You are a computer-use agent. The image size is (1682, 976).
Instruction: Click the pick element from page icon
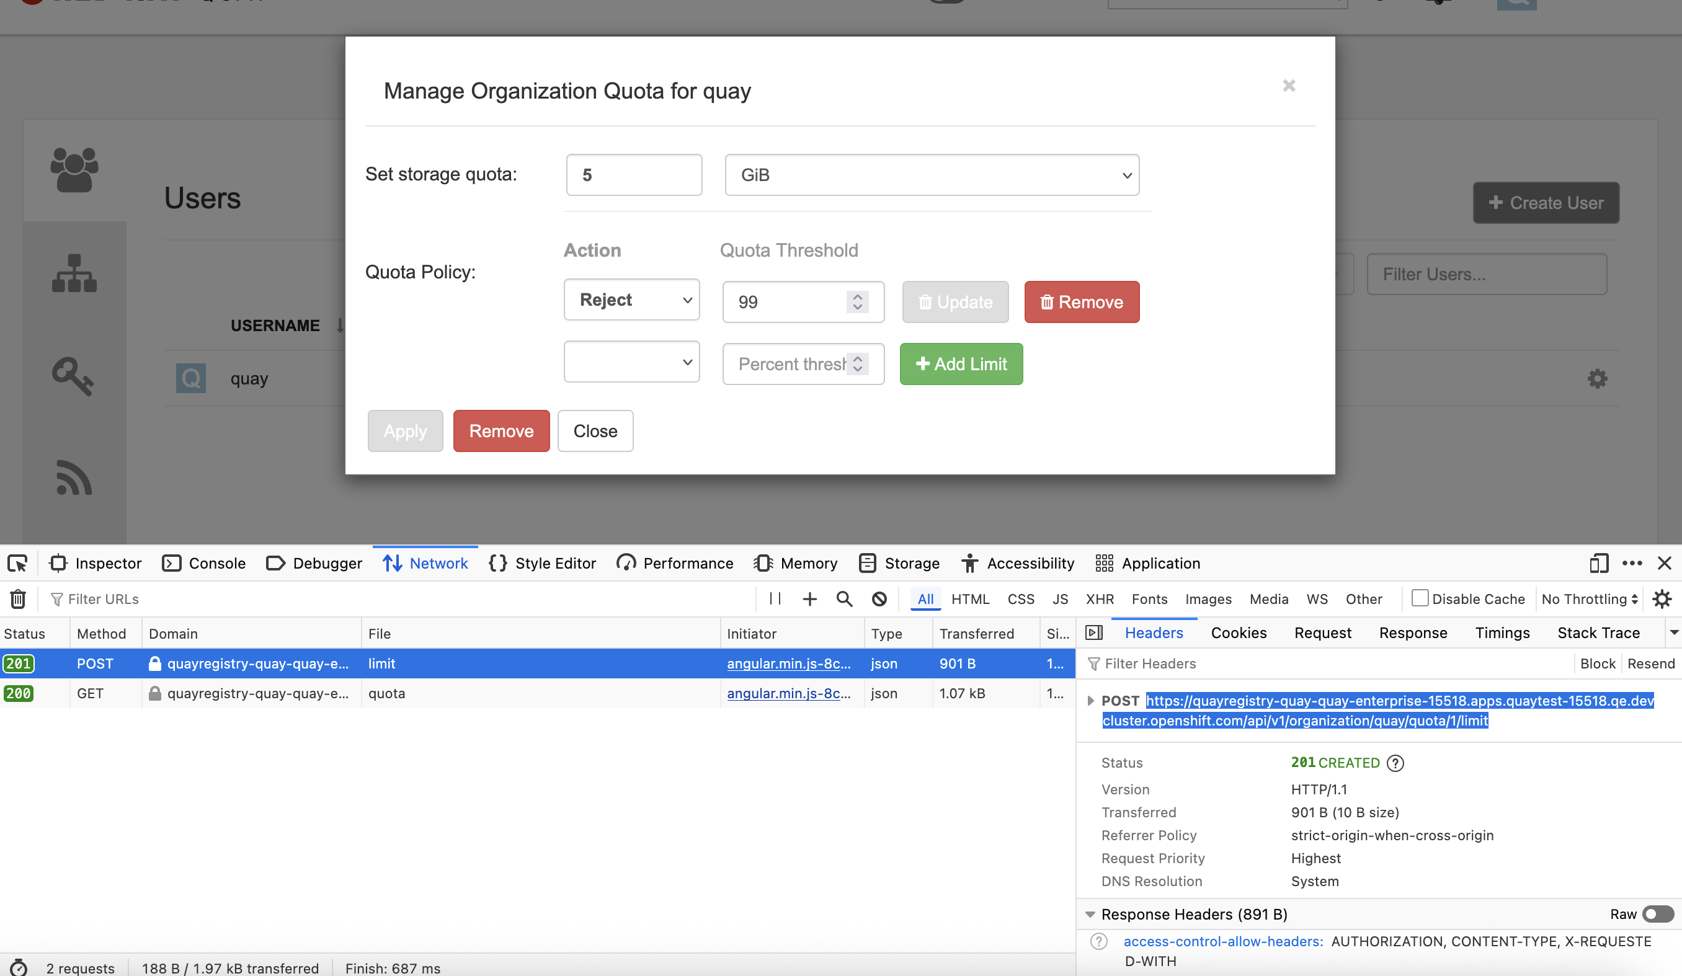[17, 564]
